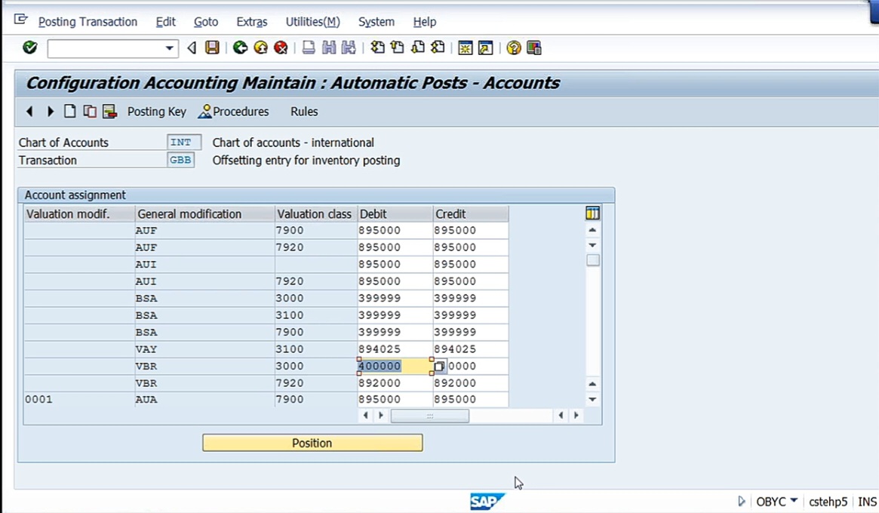The image size is (879, 513).
Task: Click the table column settings icon
Action: pos(592,213)
